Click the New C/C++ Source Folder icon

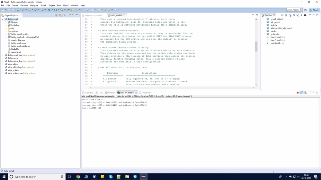click(x=29, y=10)
